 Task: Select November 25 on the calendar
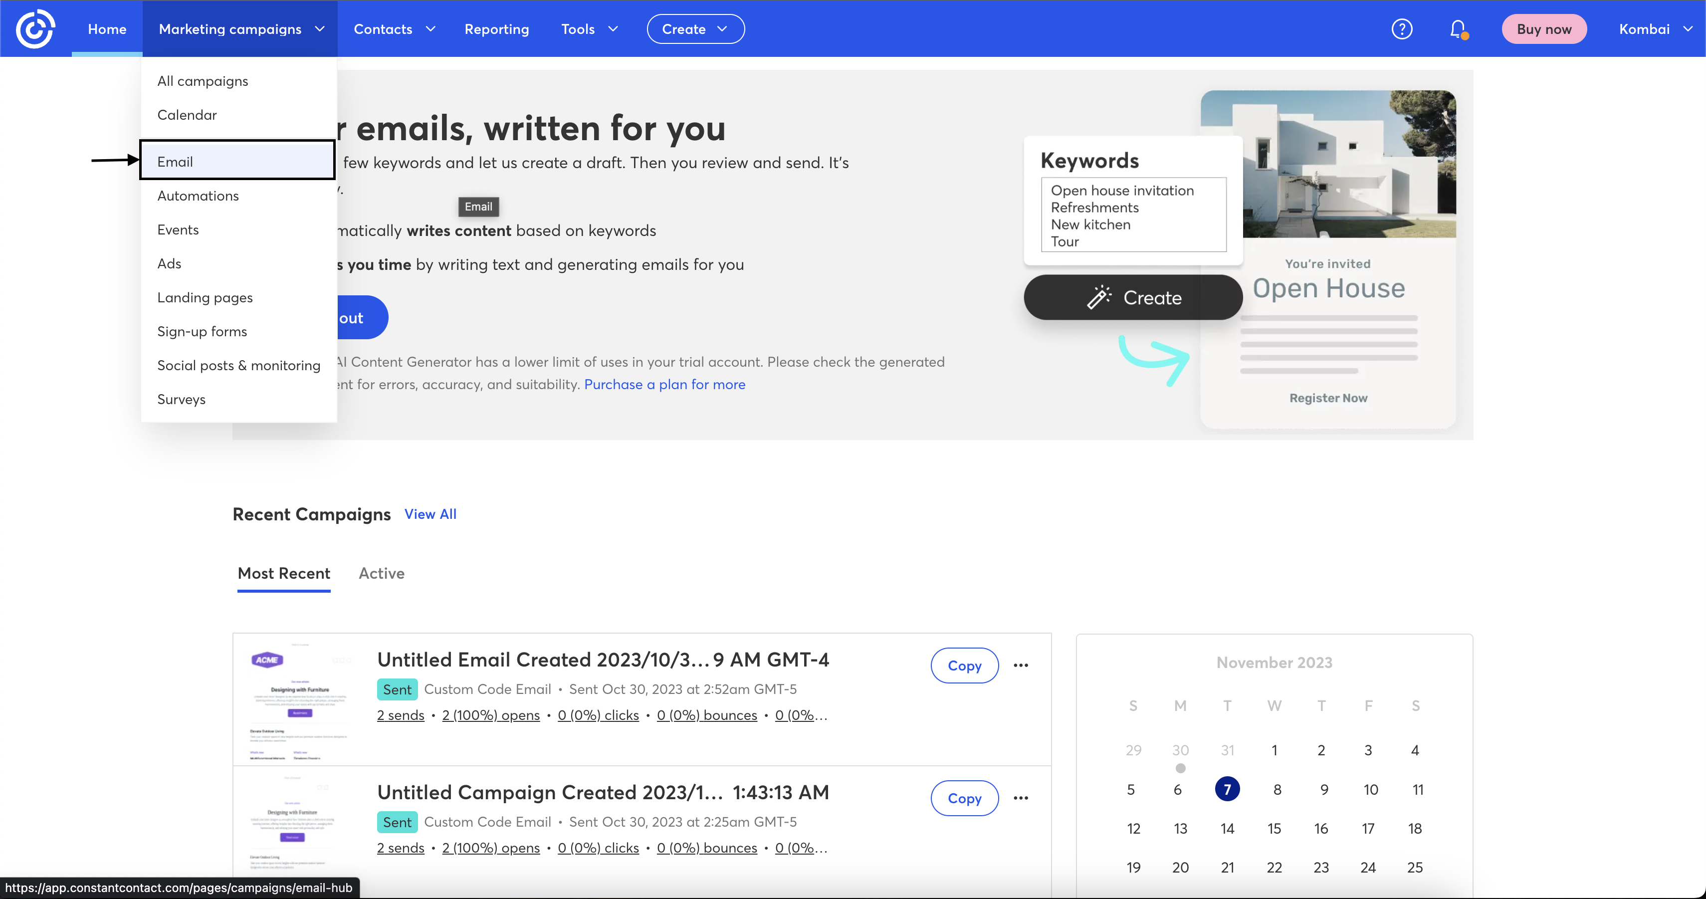click(1415, 868)
